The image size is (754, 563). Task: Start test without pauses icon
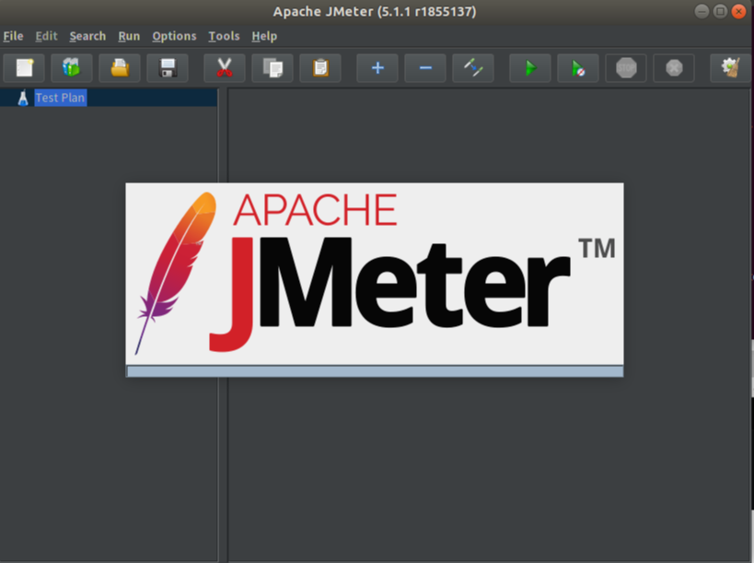(x=578, y=68)
